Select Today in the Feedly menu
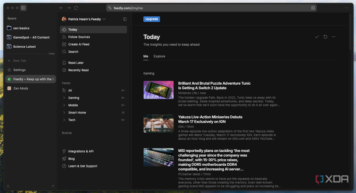 point(93,30)
